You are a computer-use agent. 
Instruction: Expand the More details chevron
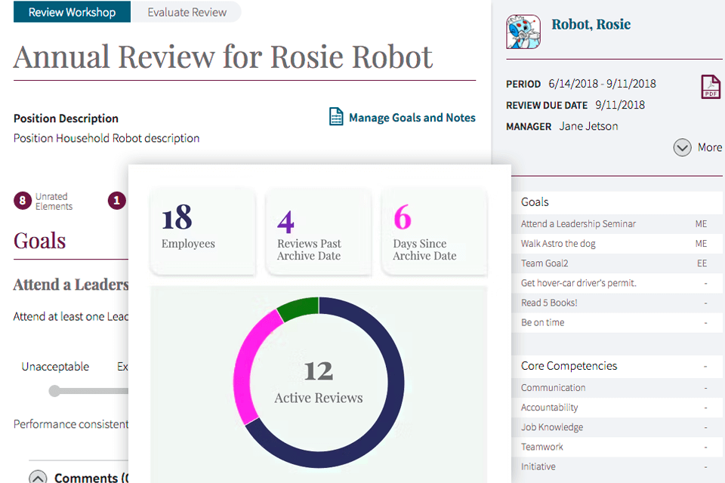[x=682, y=147]
